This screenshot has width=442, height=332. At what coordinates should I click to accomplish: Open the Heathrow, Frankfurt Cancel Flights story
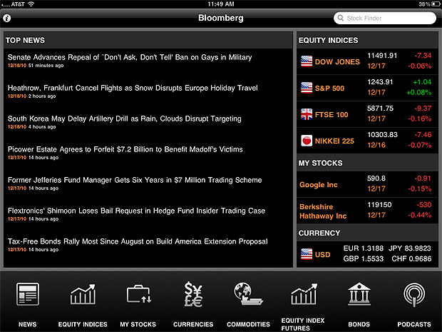(x=133, y=88)
